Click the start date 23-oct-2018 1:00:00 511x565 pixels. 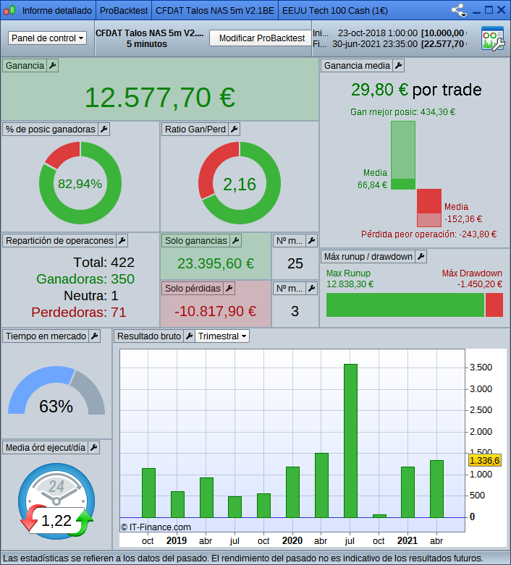coord(378,33)
